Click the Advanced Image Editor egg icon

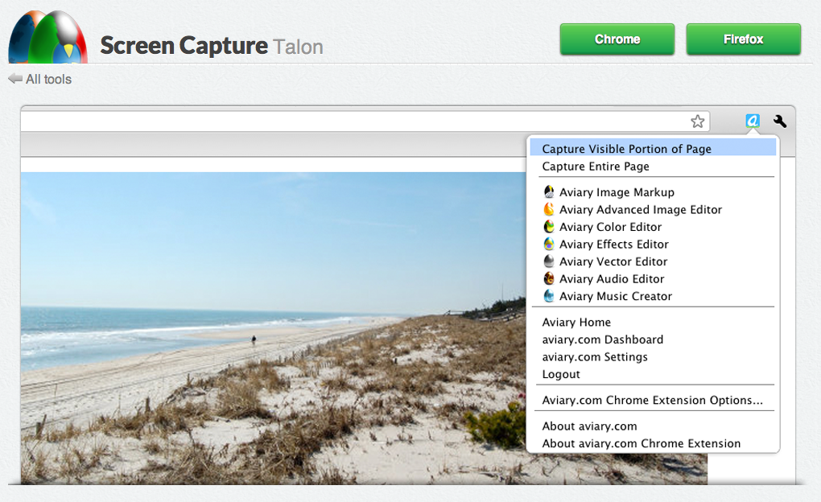(x=549, y=209)
